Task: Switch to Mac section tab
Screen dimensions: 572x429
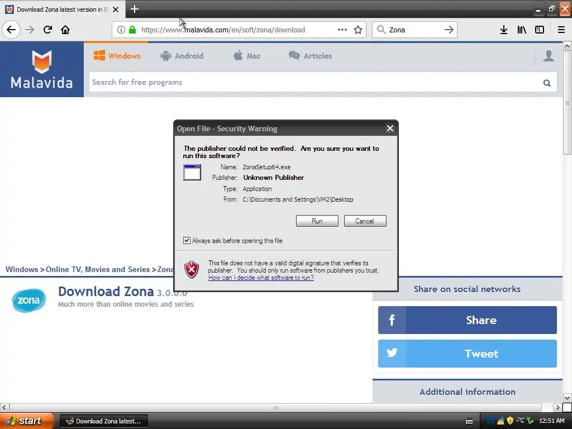Action: pos(247,56)
